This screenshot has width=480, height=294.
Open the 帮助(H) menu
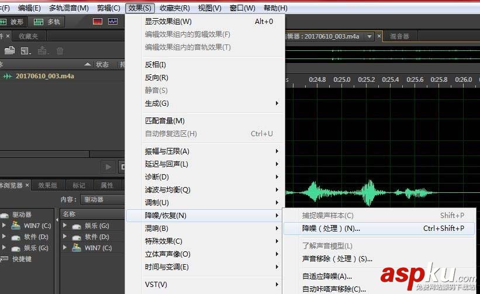tap(275, 8)
